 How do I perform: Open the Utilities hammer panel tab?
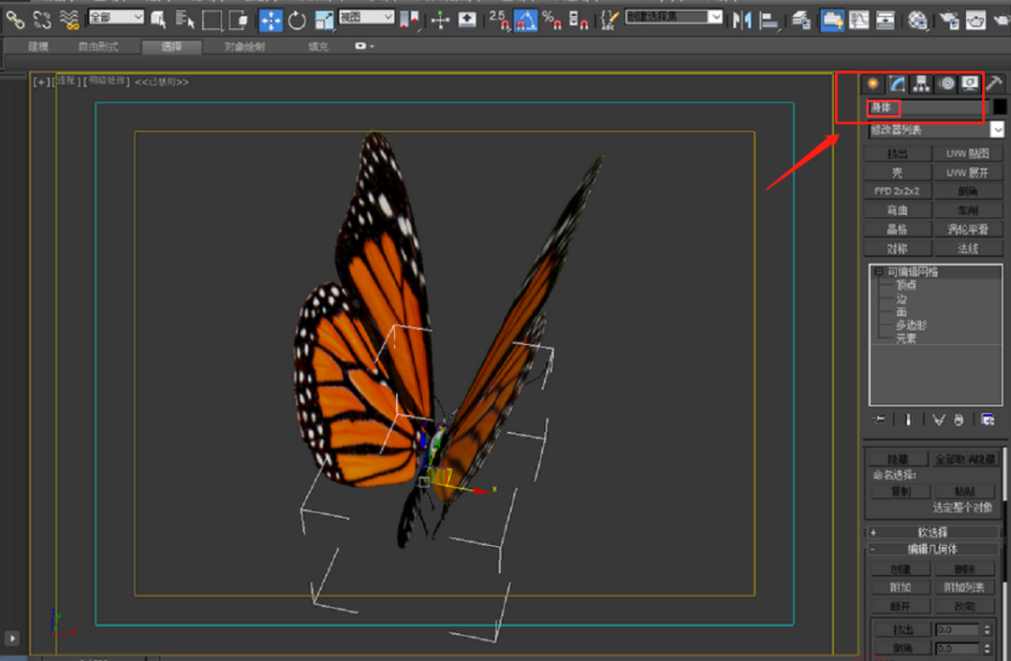click(994, 84)
